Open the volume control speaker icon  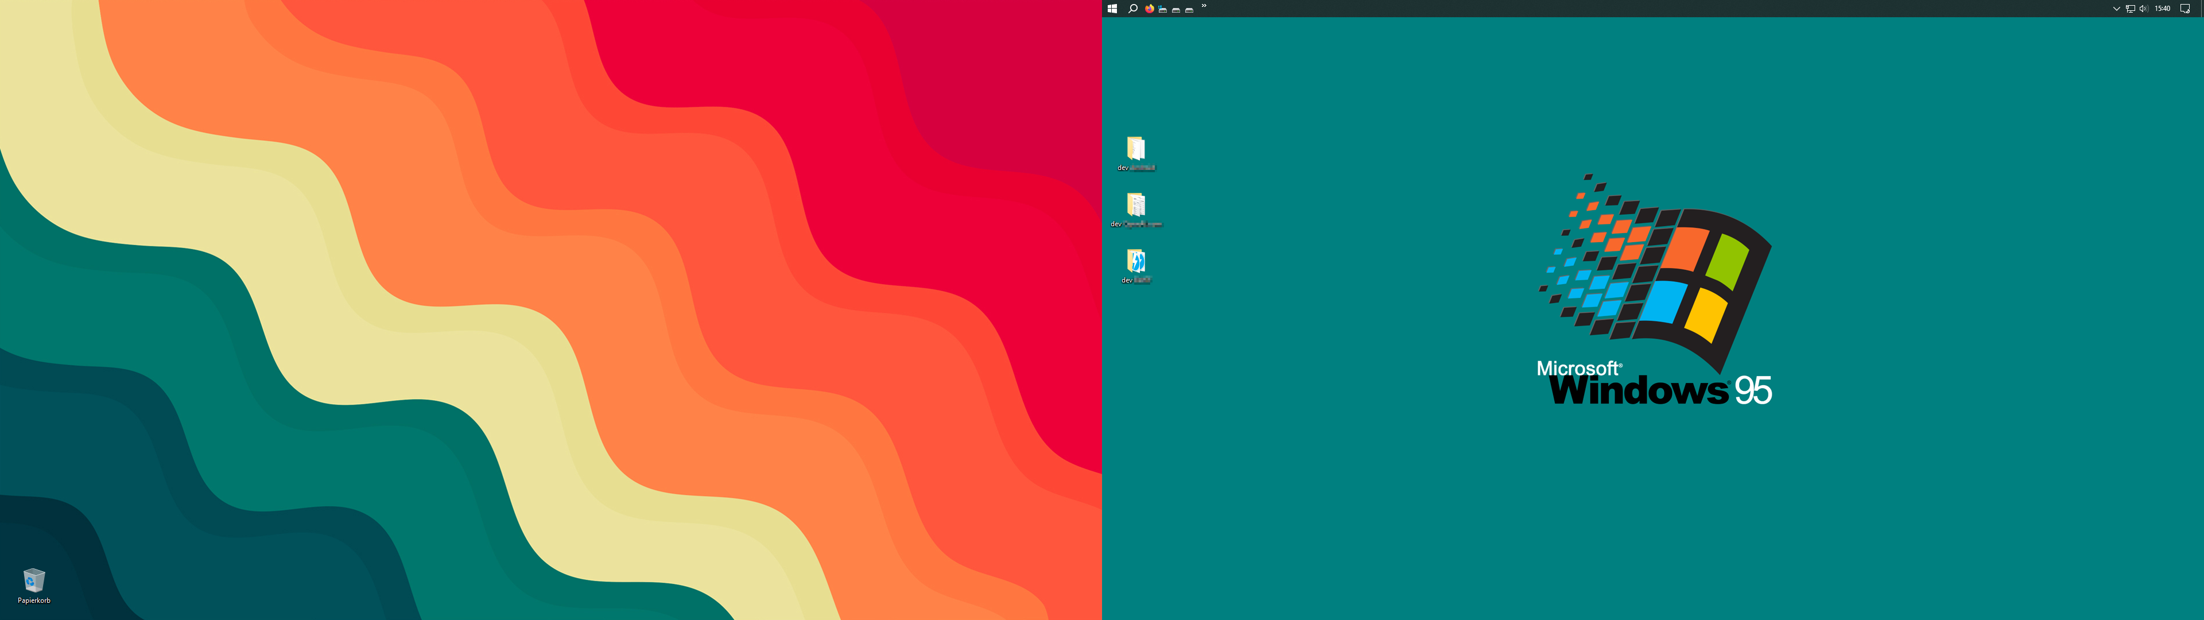tap(2143, 9)
